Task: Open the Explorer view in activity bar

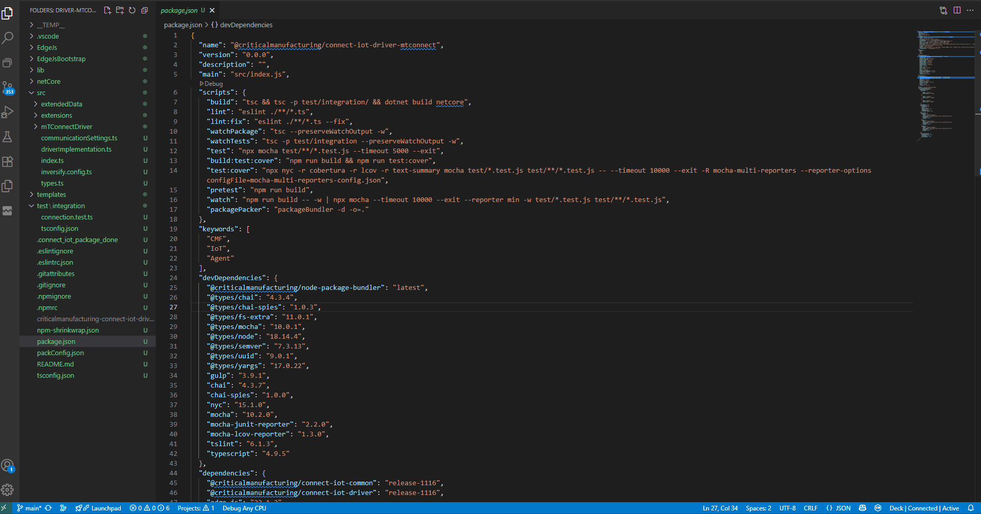Action: [x=8, y=13]
